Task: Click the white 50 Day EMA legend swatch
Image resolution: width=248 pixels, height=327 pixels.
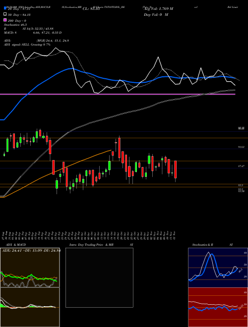Action: click(x=5, y=14)
